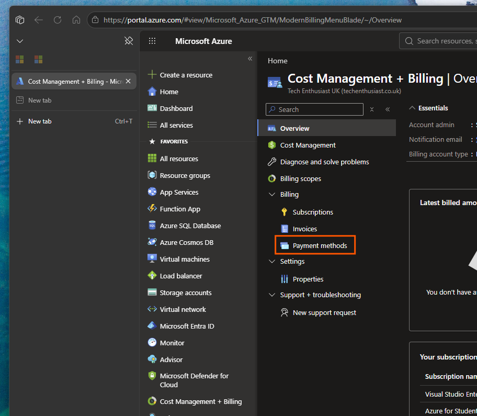The image size is (477, 416).
Task: Open Virtual machines
Action: coord(178,259)
